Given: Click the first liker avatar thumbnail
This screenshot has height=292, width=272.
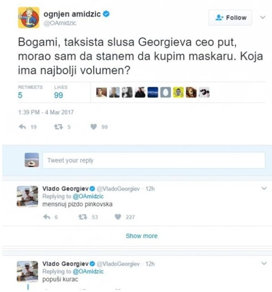Looking at the screenshot, I should pos(101,93).
